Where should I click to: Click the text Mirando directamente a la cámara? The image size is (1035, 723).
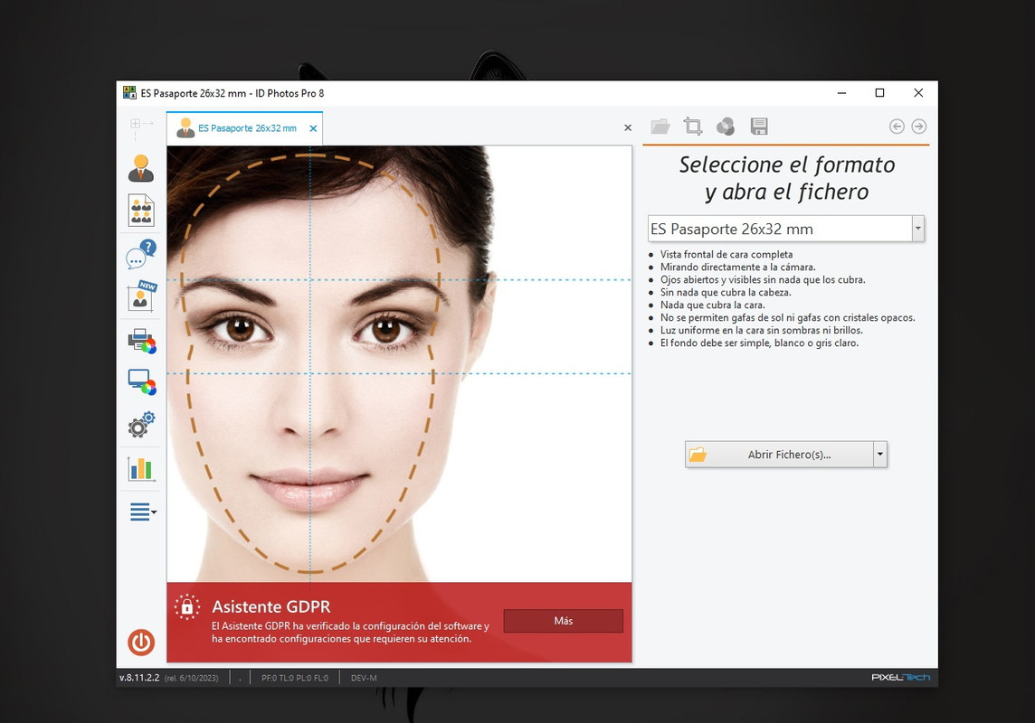[738, 267]
